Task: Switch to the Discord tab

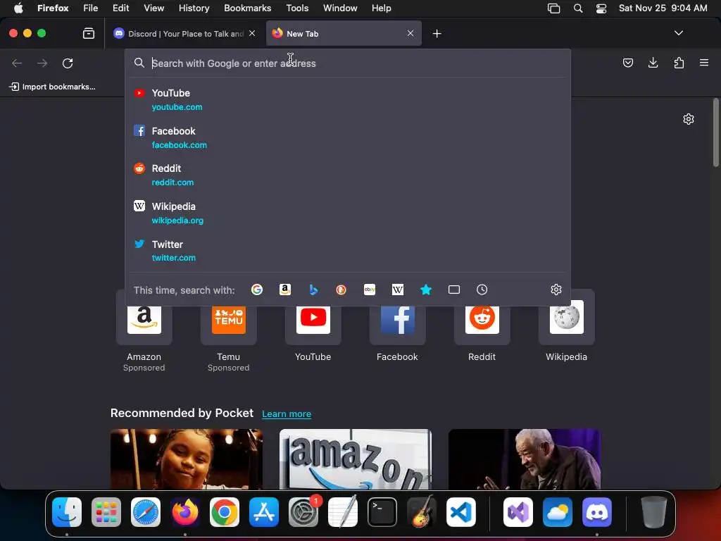Action: (184, 34)
